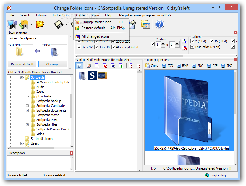246x186 pixels.
Task: Click the Change button
Action: pos(53,64)
